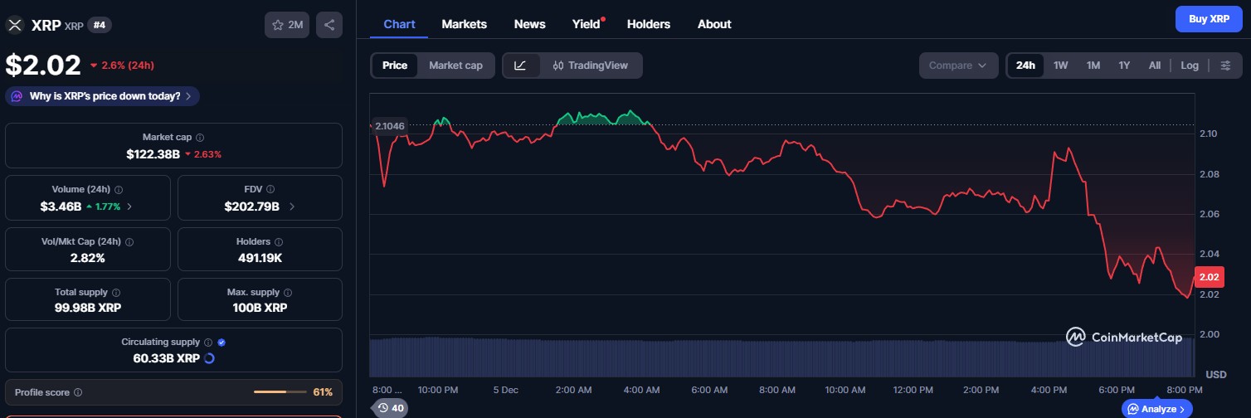Expand FDV details chevron
This screenshot has width=1251, height=418.
coord(291,206)
